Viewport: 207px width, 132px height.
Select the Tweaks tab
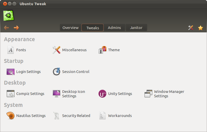93,28
